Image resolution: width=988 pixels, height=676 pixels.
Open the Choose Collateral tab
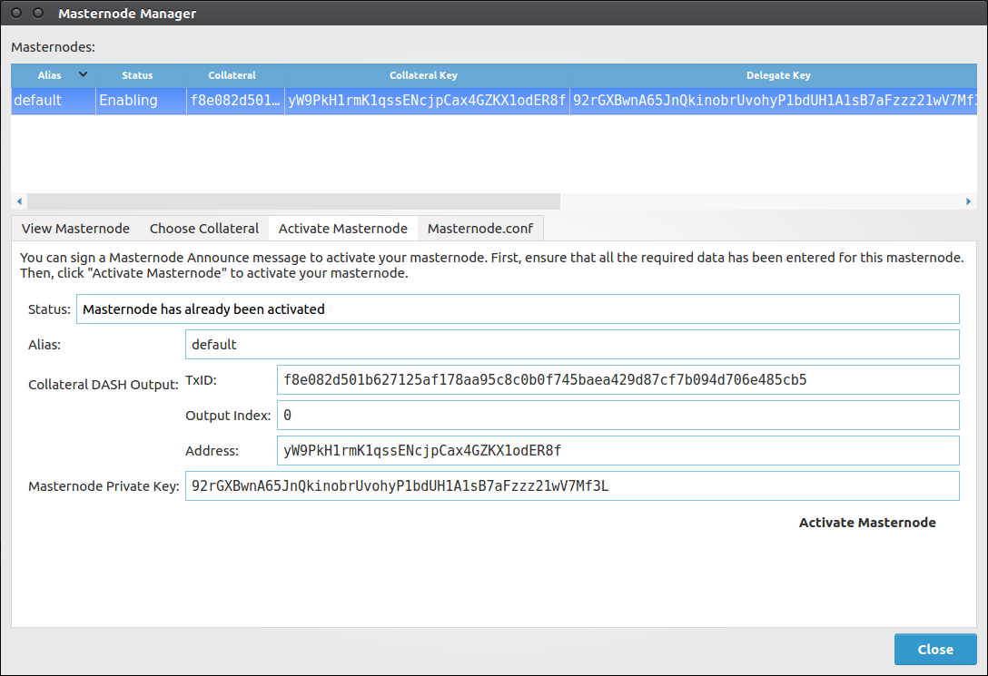[x=204, y=229]
